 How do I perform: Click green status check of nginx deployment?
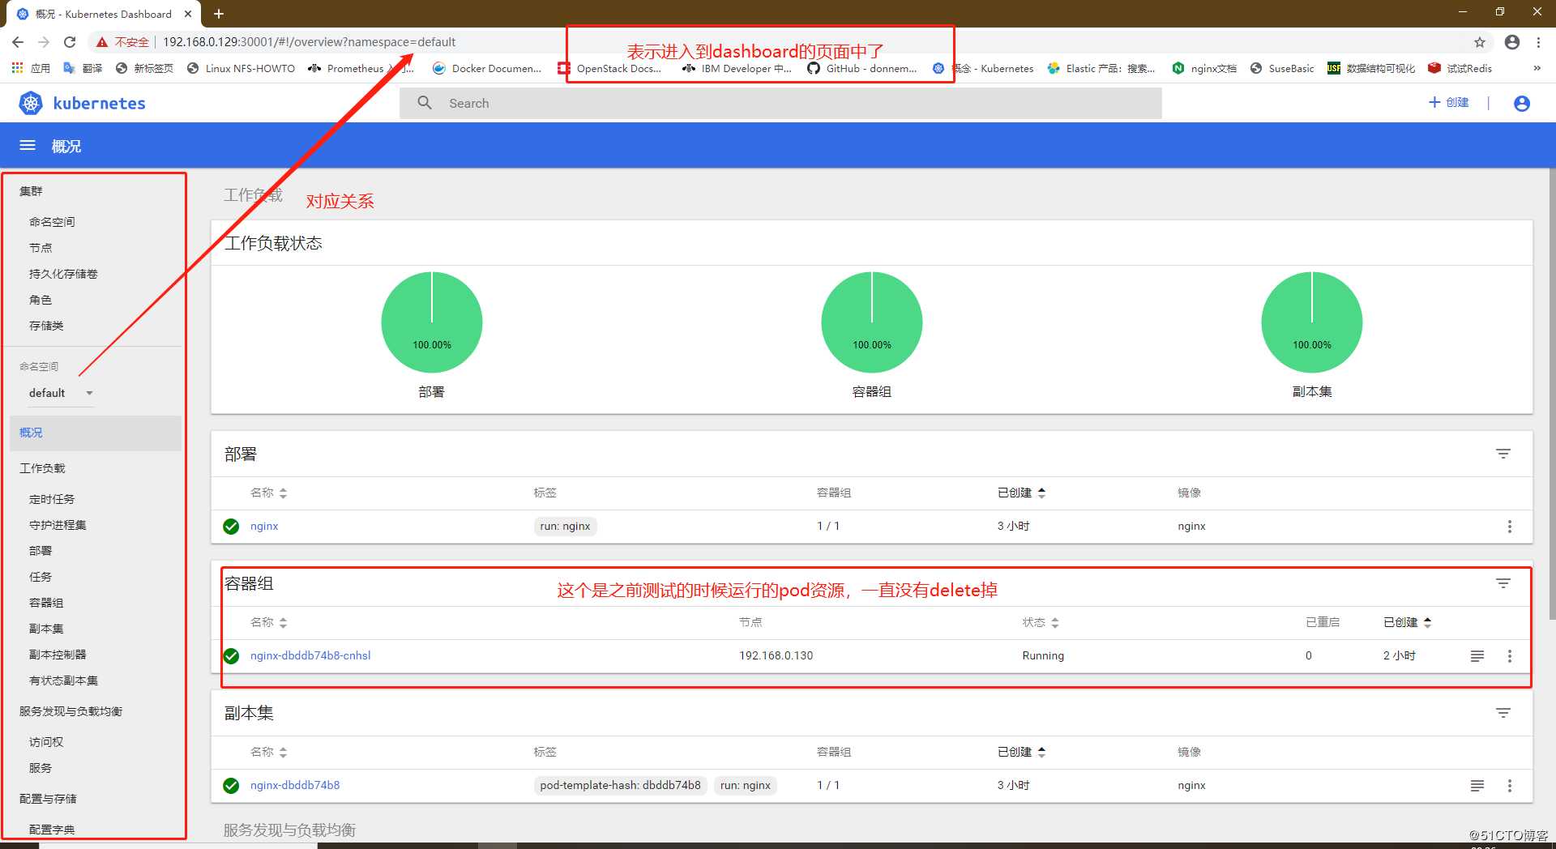coord(231,527)
